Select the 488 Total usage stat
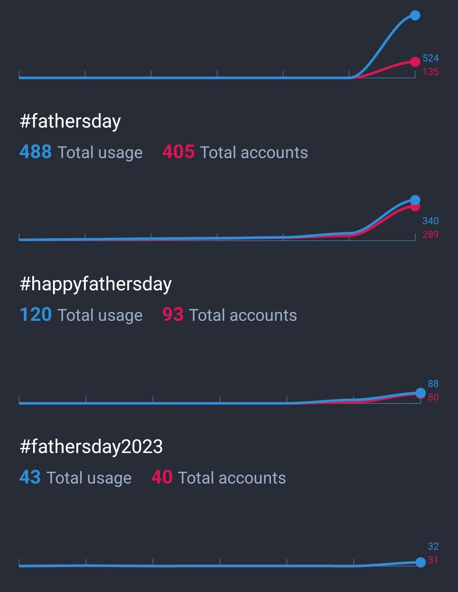 click(81, 152)
